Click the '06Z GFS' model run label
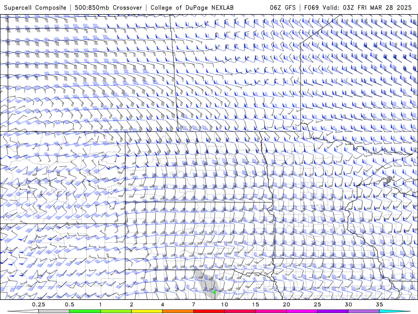 pyautogui.click(x=283, y=7)
